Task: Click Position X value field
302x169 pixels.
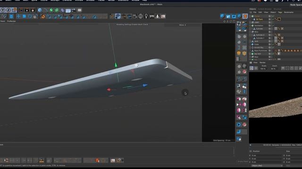Action: click(x=267, y=155)
